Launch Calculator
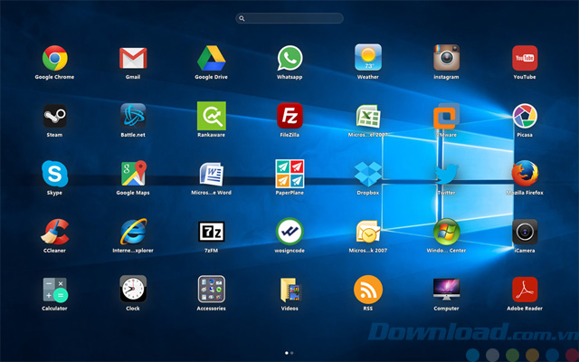579x362 pixels. 54,290
